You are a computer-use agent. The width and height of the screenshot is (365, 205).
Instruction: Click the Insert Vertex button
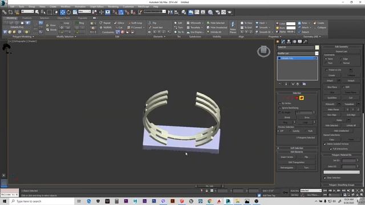(x=287, y=157)
